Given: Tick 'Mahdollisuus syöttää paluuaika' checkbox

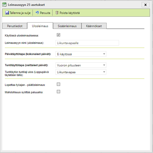Looking at the screenshot, I should (58, 92).
